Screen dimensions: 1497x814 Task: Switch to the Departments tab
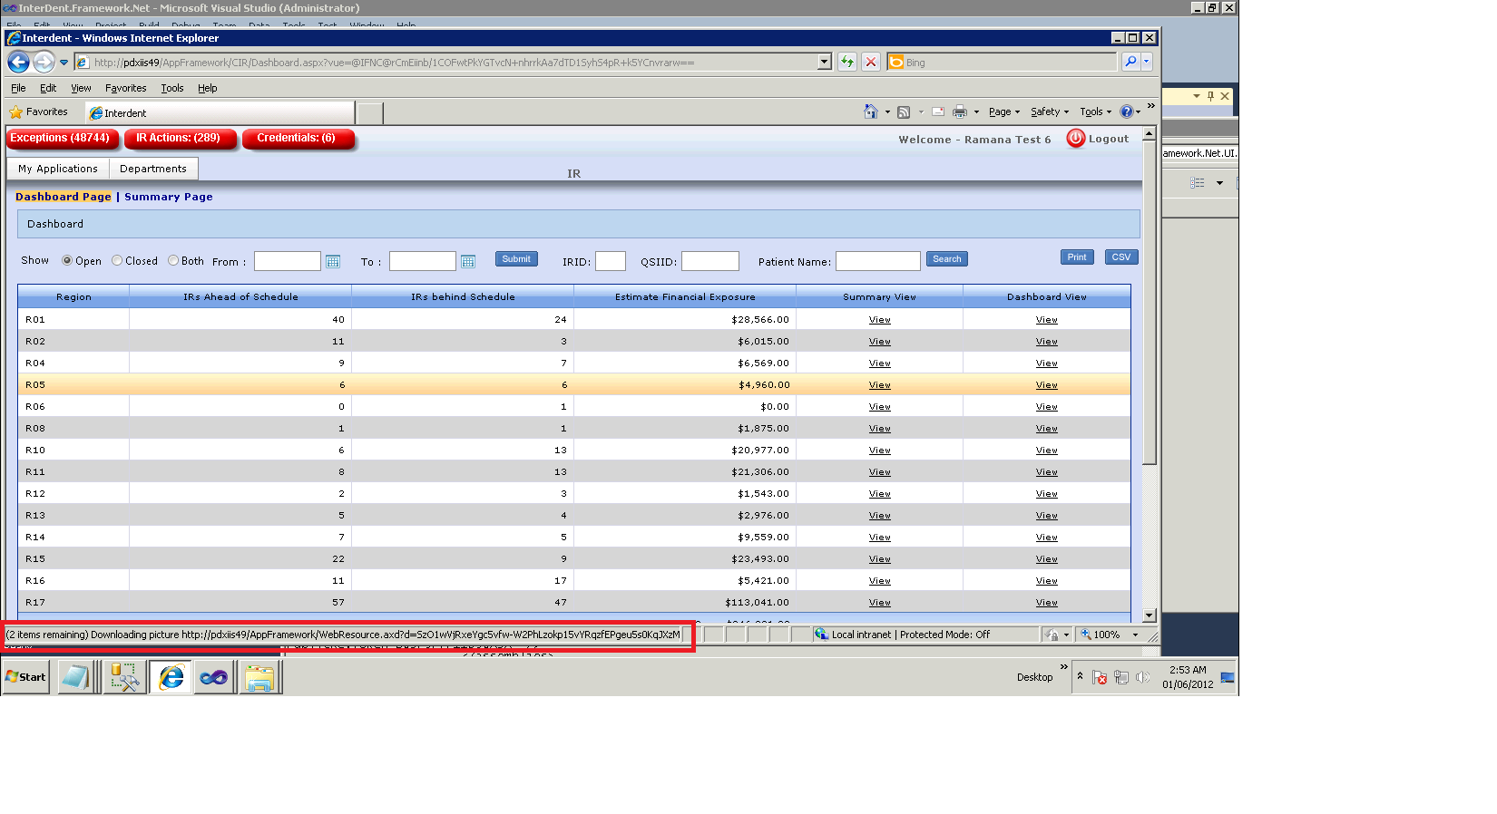coord(152,169)
